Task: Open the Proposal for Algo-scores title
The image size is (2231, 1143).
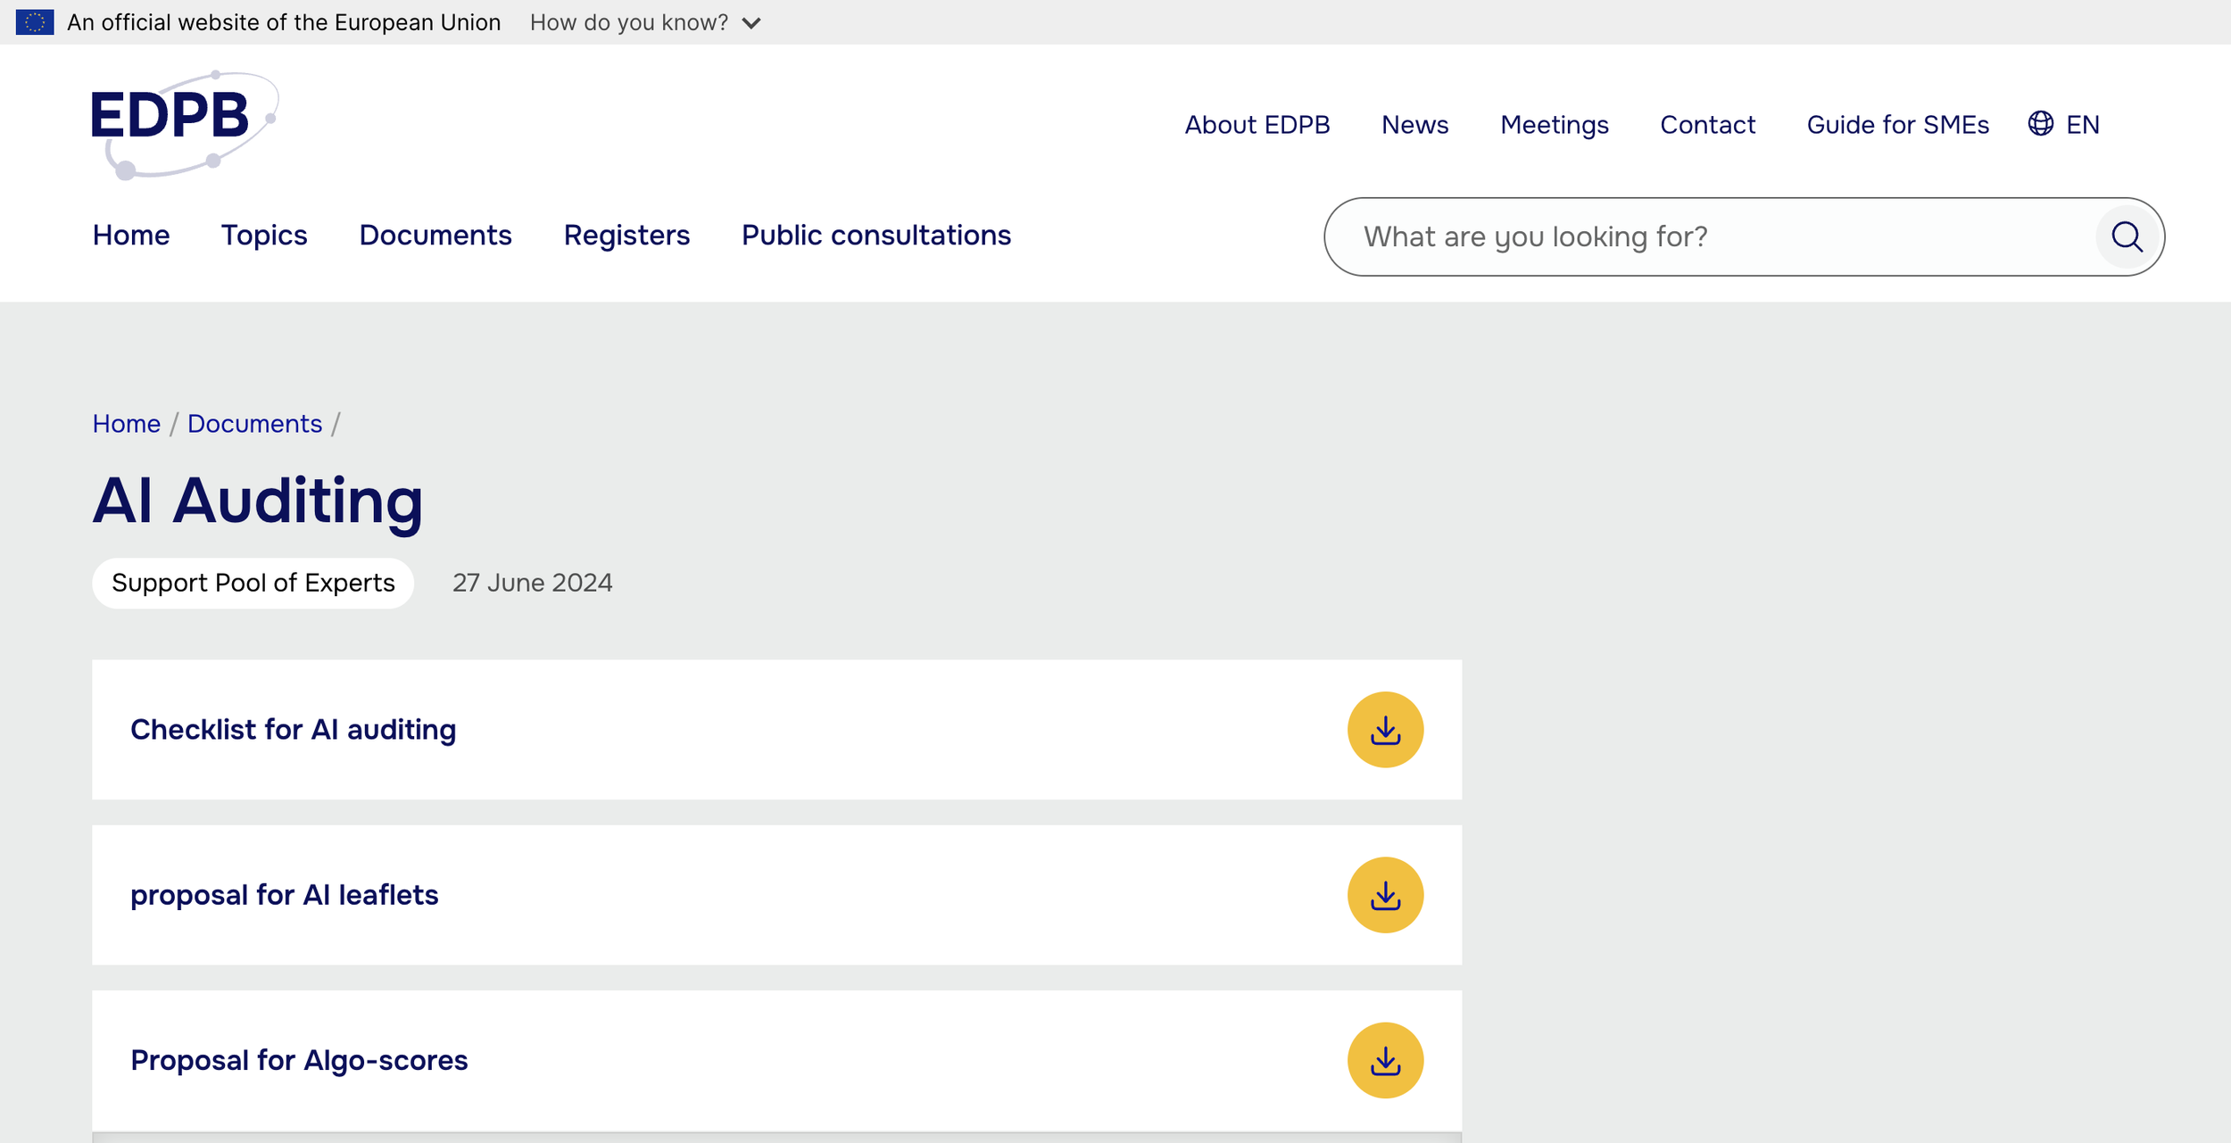Action: click(x=299, y=1060)
